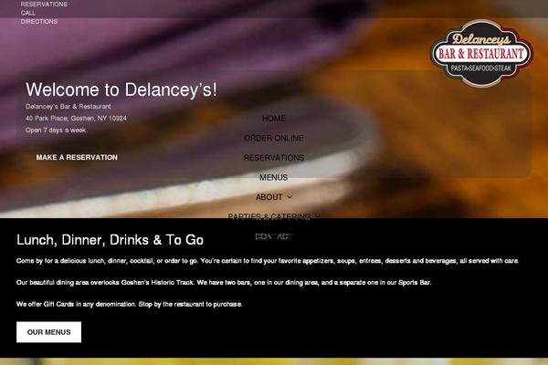The width and height of the screenshot is (548, 365).
Task: Open the About menu item
Action: tap(269, 197)
